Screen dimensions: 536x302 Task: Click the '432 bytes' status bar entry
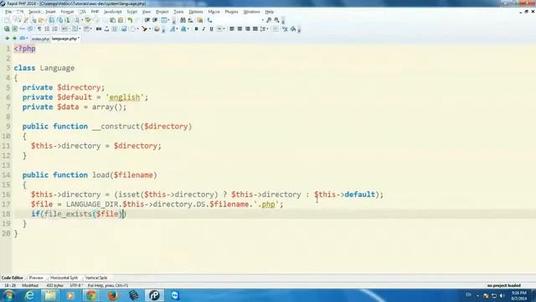[x=54, y=285]
